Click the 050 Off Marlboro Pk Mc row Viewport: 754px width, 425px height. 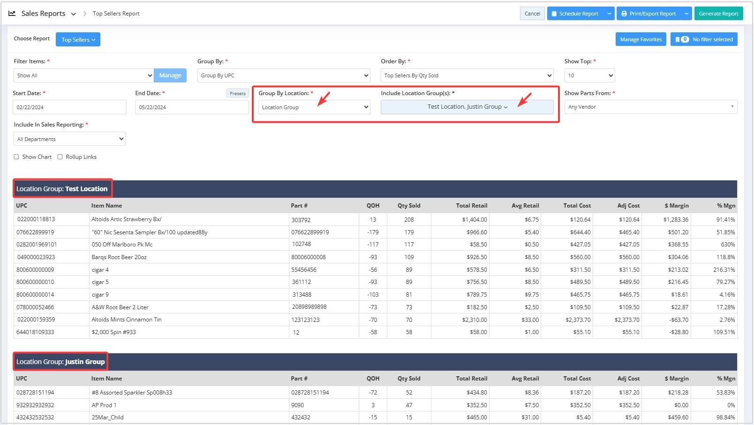(375, 244)
